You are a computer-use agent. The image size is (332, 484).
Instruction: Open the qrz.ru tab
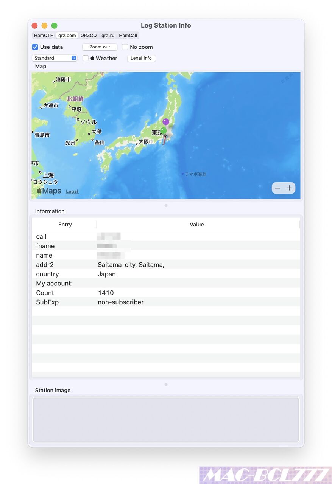[x=108, y=35]
